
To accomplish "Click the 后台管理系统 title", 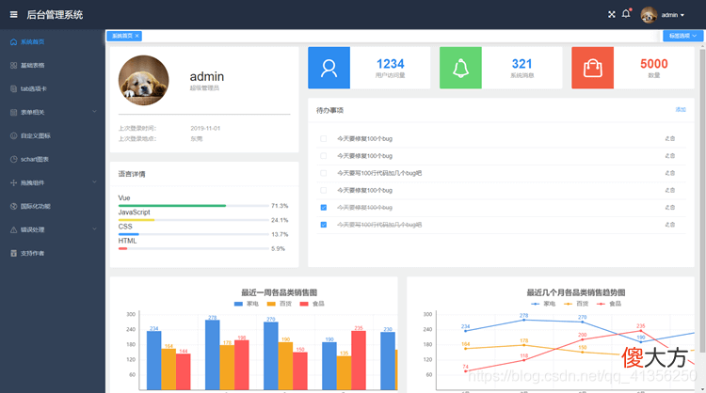I will point(55,15).
